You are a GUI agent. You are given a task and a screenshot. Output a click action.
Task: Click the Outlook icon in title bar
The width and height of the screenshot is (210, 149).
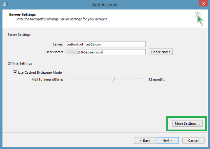(5, 4)
